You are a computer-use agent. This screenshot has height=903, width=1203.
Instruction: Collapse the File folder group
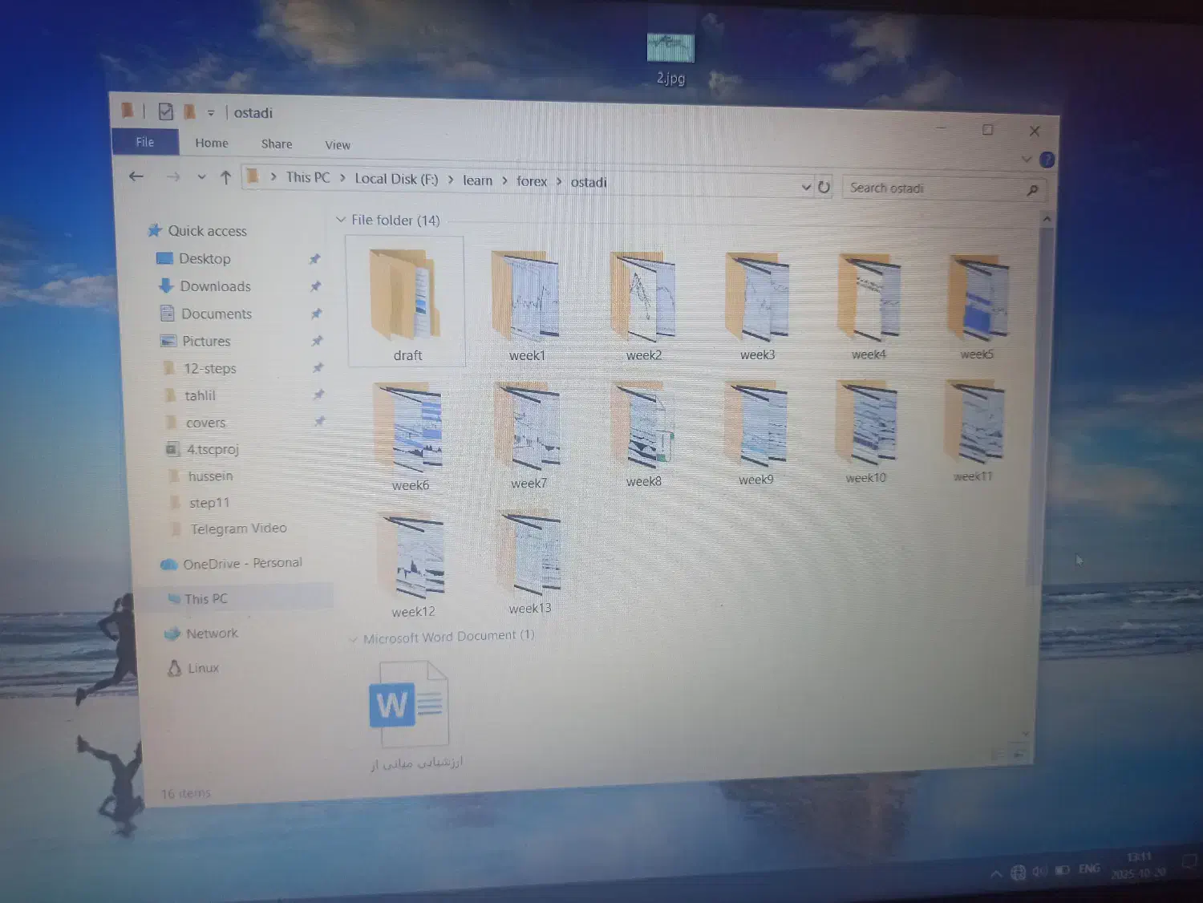click(x=341, y=220)
